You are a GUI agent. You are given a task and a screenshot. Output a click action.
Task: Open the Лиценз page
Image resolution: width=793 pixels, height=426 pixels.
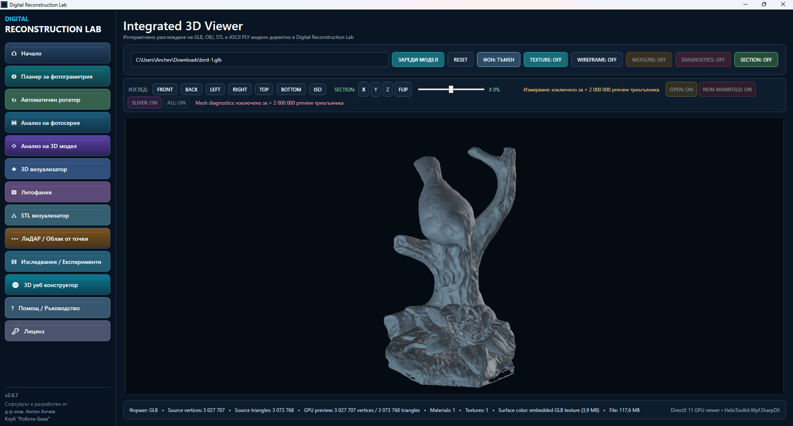click(57, 331)
